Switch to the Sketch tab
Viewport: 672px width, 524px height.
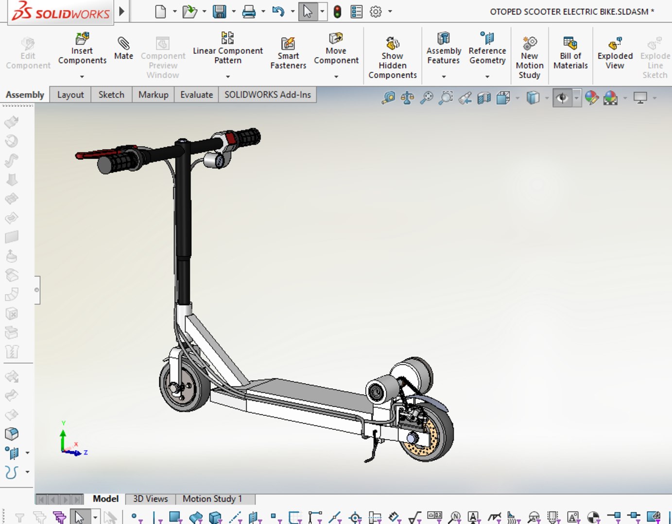[x=111, y=95]
